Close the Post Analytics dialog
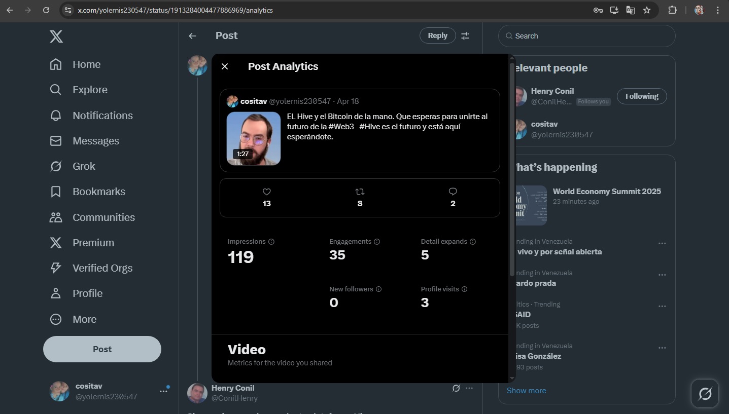729x414 pixels. click(225, 66)
